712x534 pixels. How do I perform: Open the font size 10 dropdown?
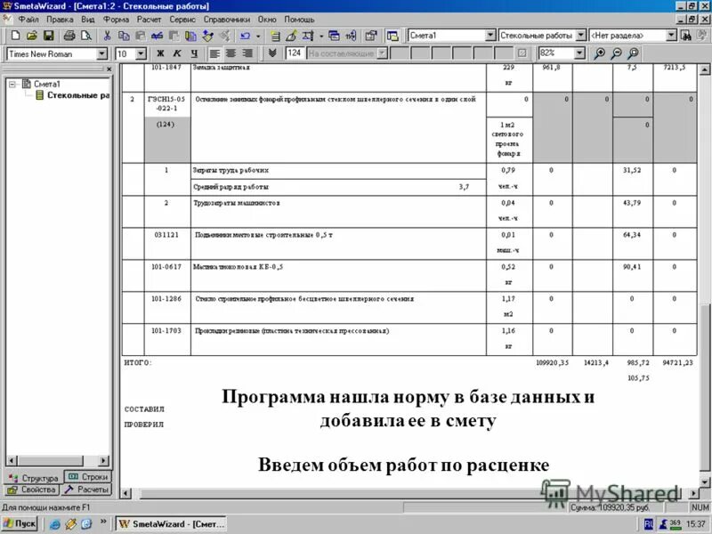(x=141, y=53)
